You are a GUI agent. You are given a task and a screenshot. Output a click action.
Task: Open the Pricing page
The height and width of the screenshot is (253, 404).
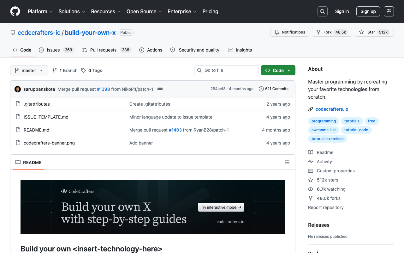[210, 11]
